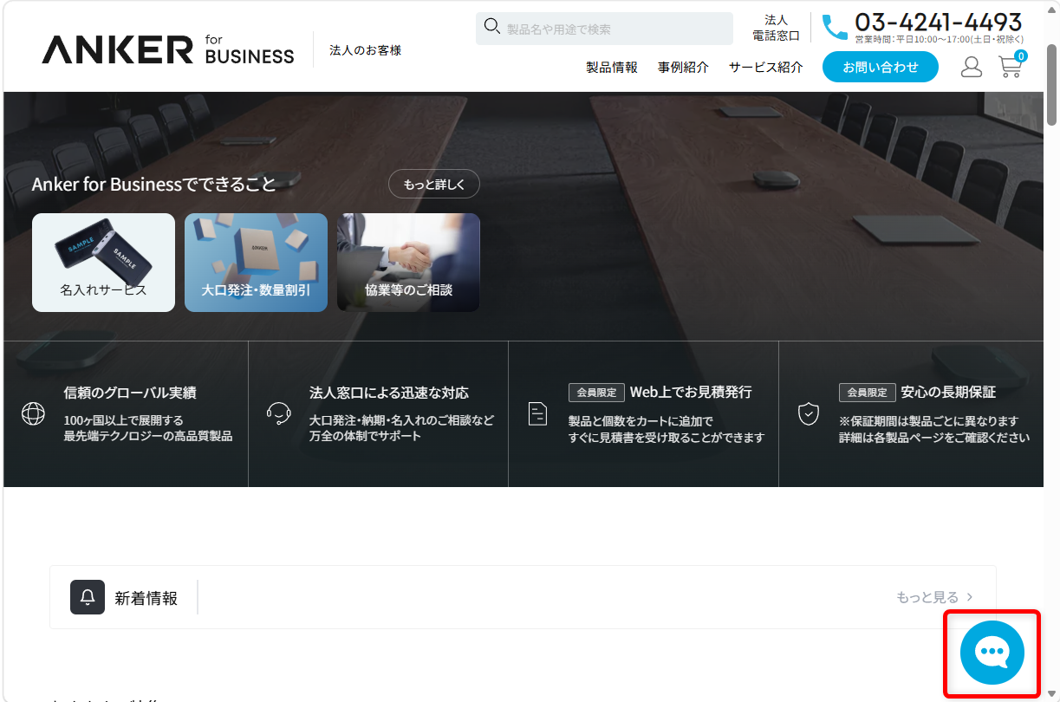The height and width of the screenshot is (702, 1060).
Task: Click the 新着情報 heading
Action: [x=146, y=598]
